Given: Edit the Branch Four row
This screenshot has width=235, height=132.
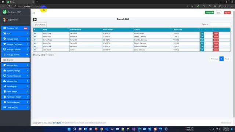Looking at the screenshot, I should 202,37.
